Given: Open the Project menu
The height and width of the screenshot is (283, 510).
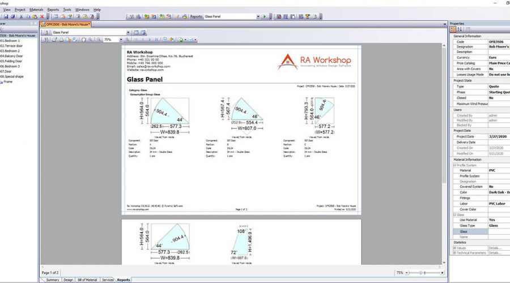Looking at the screenshot, I should 20,10.
